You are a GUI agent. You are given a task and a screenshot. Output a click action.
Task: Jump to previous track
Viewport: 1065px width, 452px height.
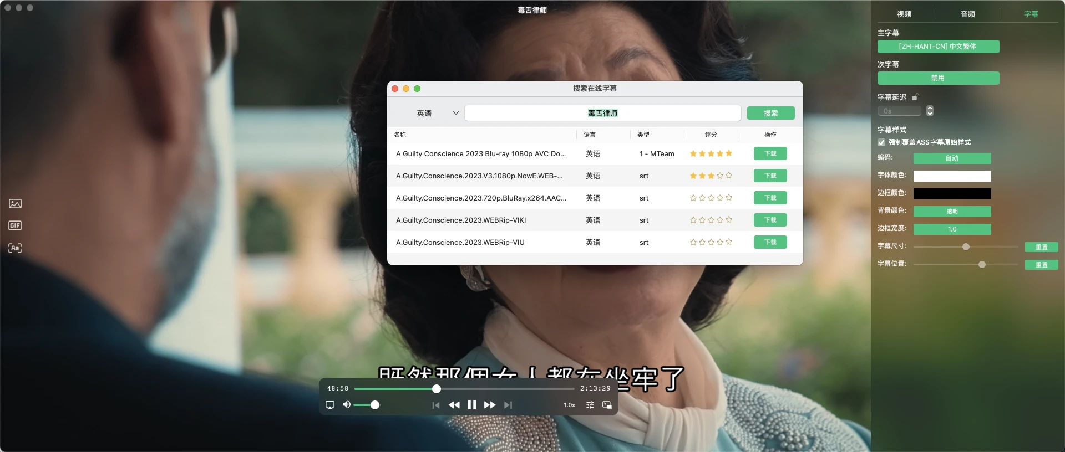click(436, 405)
